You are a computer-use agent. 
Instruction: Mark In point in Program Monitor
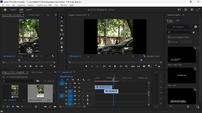[x=92, y=66]
